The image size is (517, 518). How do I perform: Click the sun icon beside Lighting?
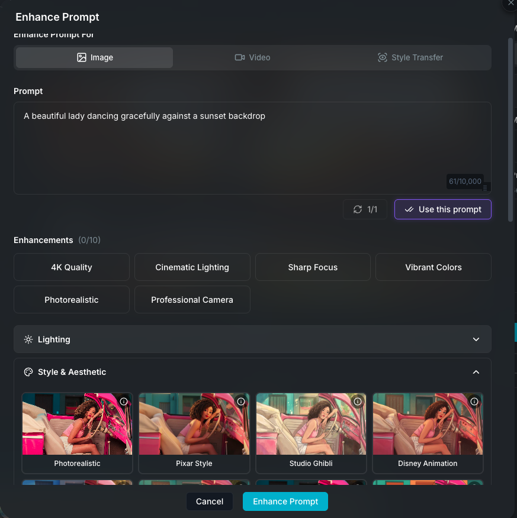(x=28, y=339)
